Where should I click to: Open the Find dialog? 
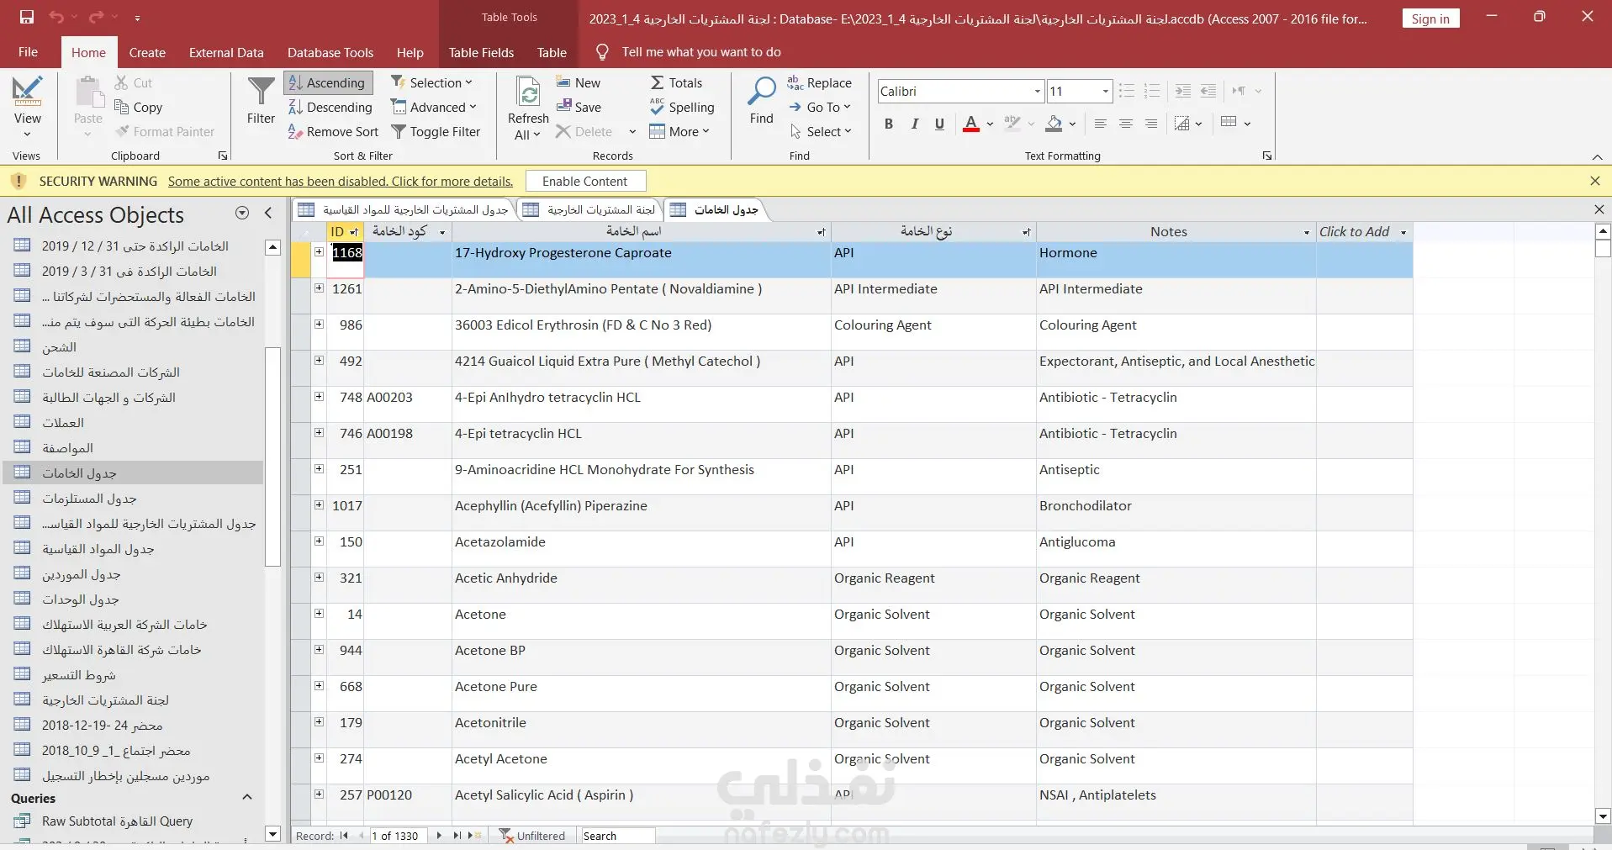762,101
